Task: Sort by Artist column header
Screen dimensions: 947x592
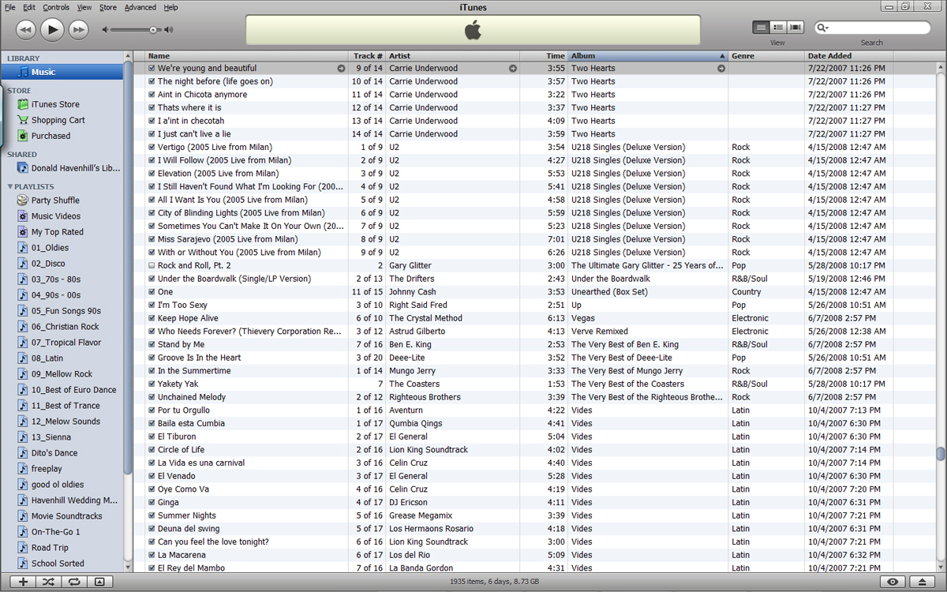Action: (453, 56)
